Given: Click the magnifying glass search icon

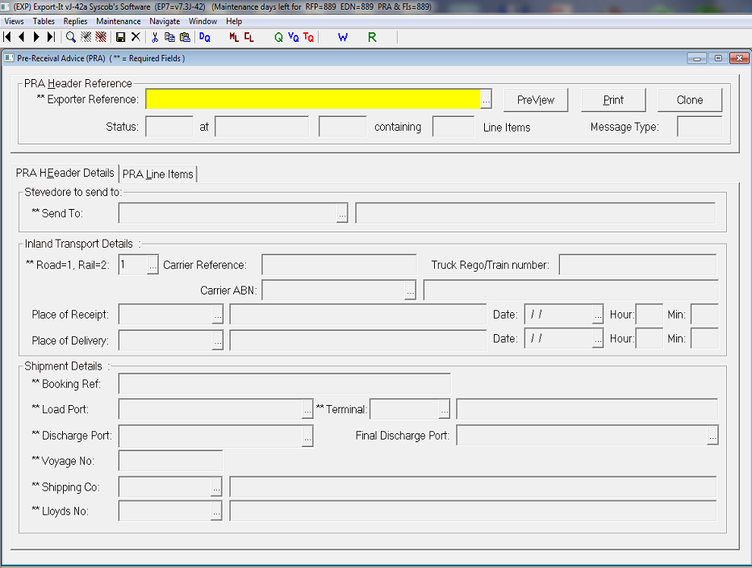Looking at the screenshot, I should pyautogui.click(x=71, y=37).
